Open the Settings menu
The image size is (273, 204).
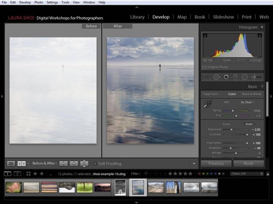52,2
